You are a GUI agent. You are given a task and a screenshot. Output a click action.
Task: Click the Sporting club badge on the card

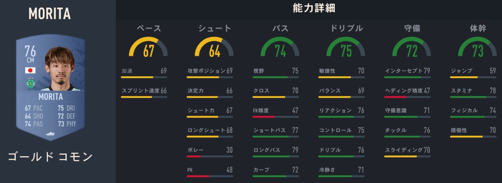30,83
